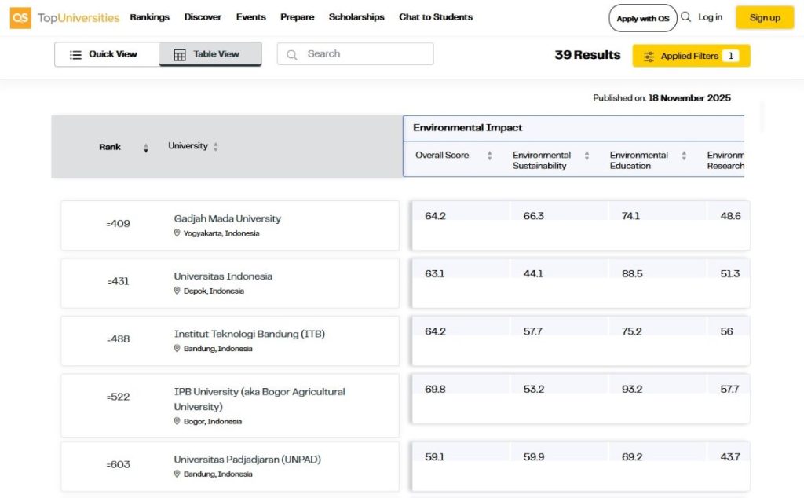
Task: Sort table by Rank column arrows
Action: (146, 148)
